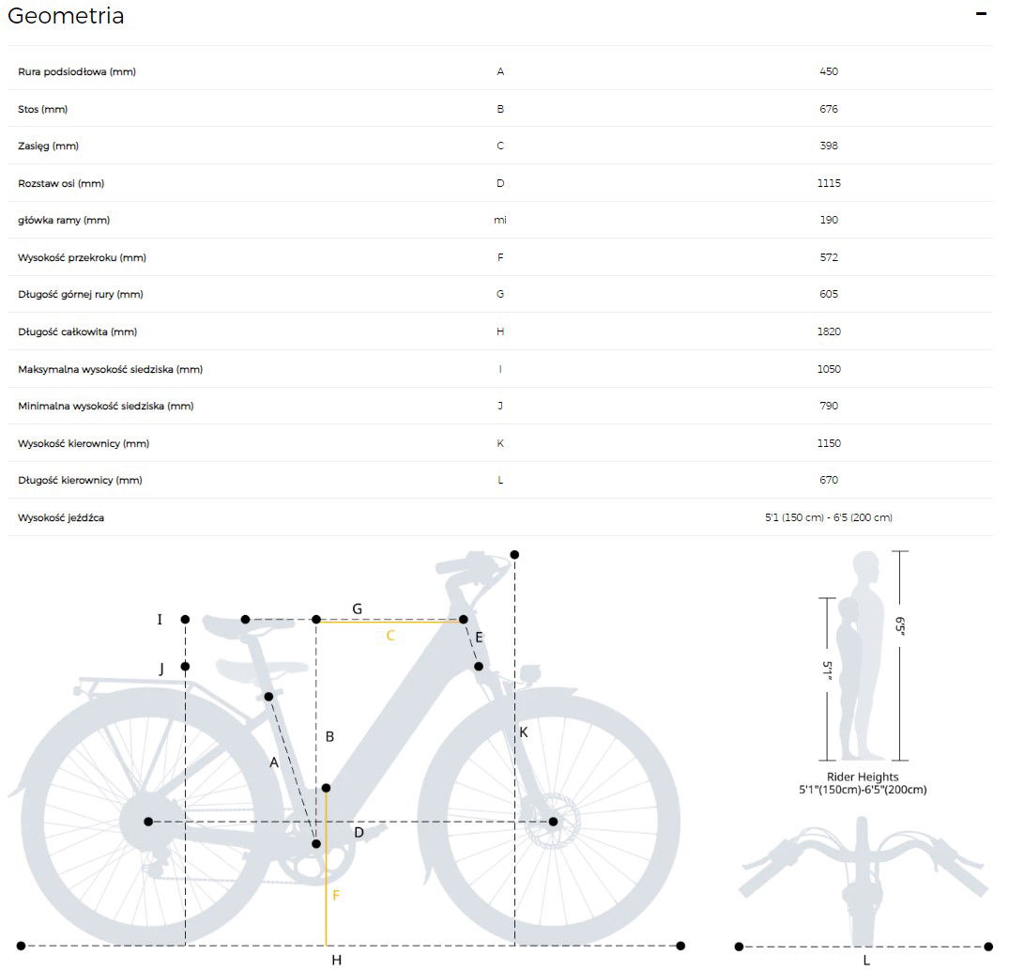Click the Długość całkowita value 1820
1009x970 pixels.
coord(829,331)
